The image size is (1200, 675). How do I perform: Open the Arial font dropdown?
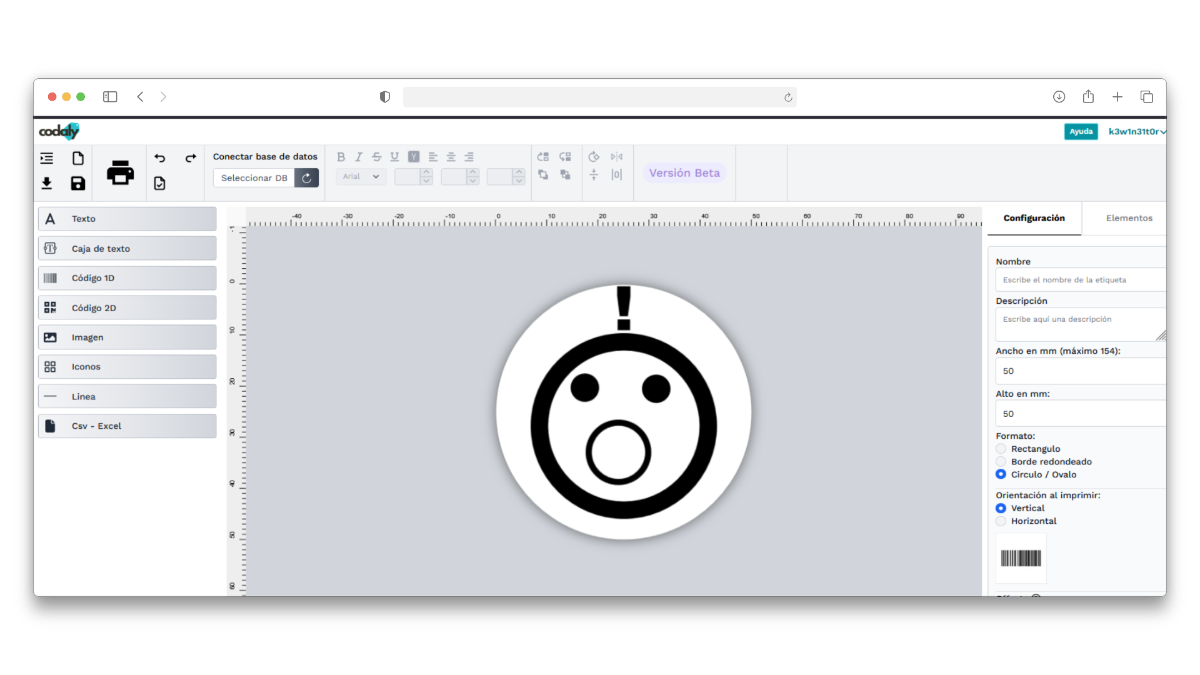(x=361, y=177)
